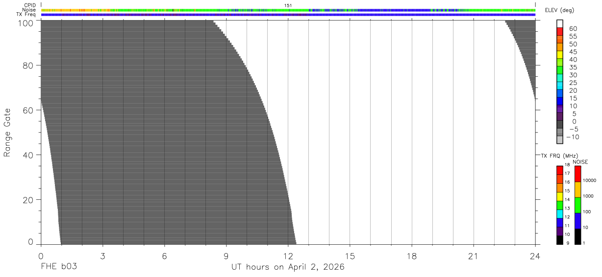This screenshot has height=277, width=602.
Task: Click the 3 hour tick label on UT axis
Action: pyautogui.click(x=102, y=256)
